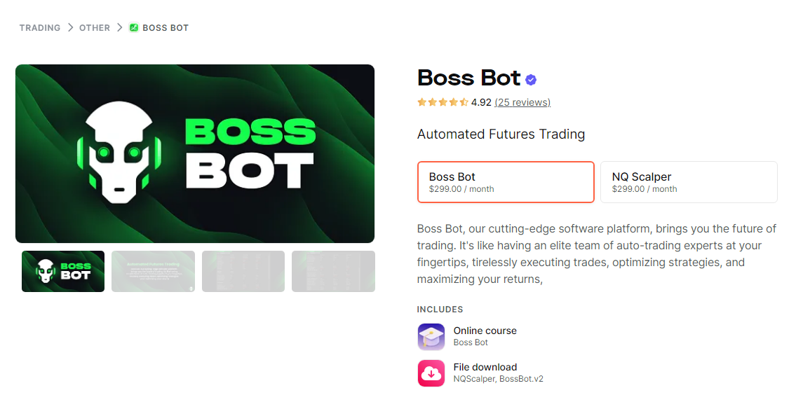Open the 25 reviews link
The width and height of the screenshot is (810, 416).
click(x=522, y=102)
